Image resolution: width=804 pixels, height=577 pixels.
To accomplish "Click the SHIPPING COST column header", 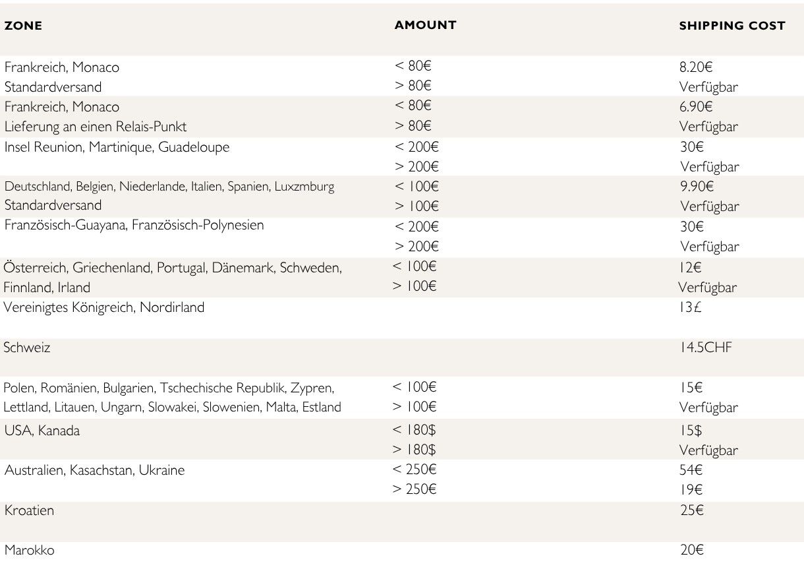I will coord(732,26).
